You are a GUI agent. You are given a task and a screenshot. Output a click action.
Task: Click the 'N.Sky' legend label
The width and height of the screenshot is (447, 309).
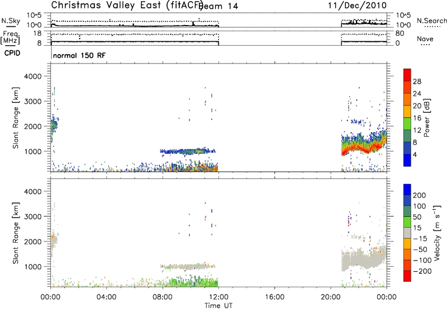pos(11,21)
